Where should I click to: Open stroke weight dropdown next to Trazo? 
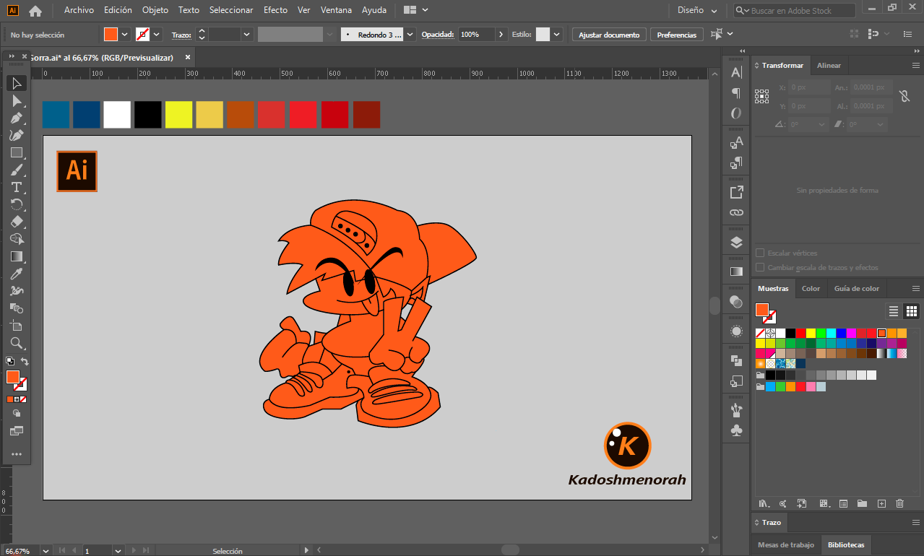(247, 35)
